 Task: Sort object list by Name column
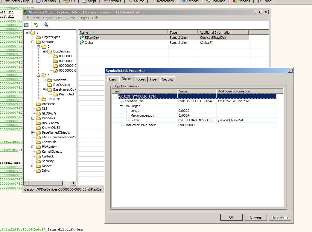(x=123, y=33)
